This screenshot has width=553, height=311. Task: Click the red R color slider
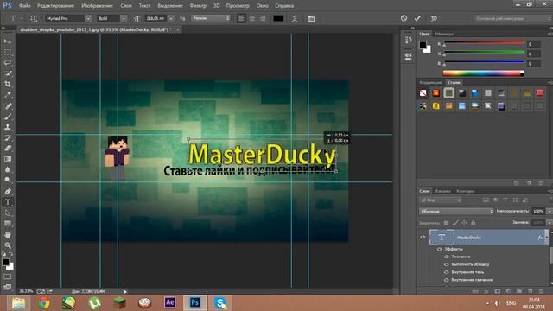(485, 43)
